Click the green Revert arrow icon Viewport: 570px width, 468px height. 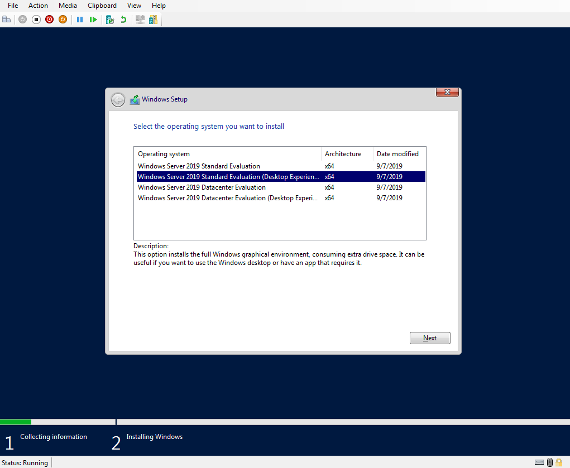tap(123, 20)
